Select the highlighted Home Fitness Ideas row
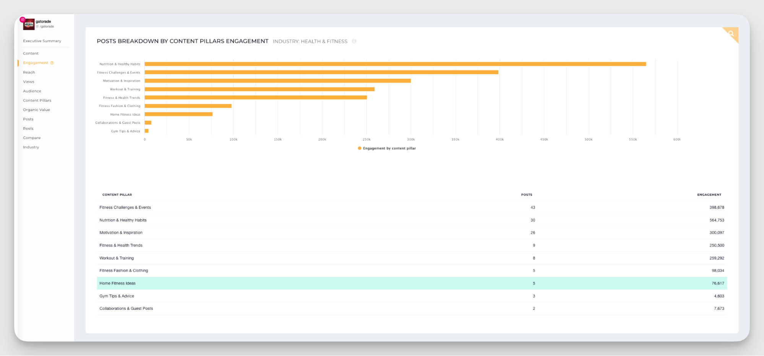 coord(412,283)
